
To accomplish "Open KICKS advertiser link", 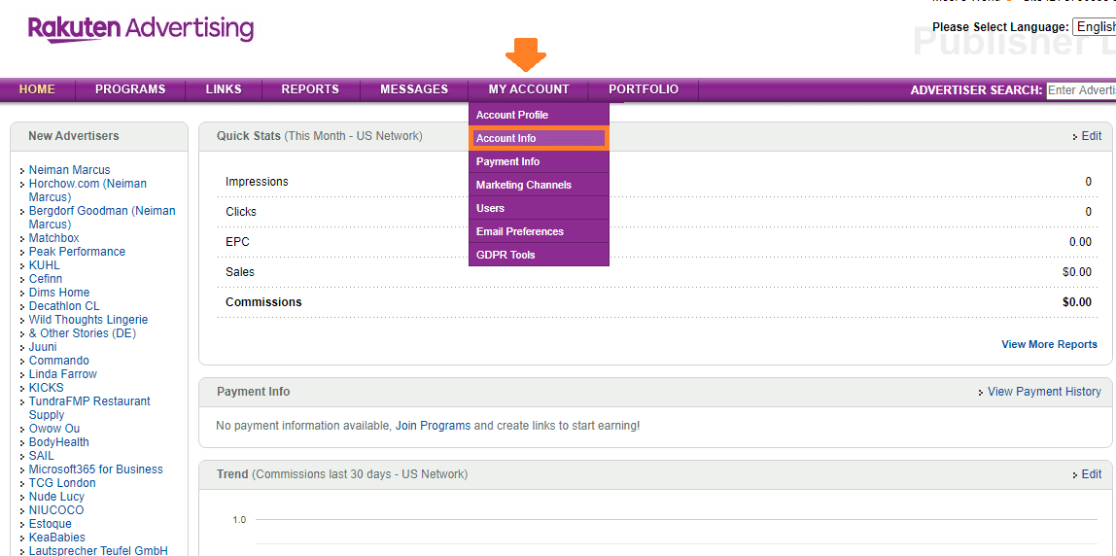I will [x=47, y=388].
